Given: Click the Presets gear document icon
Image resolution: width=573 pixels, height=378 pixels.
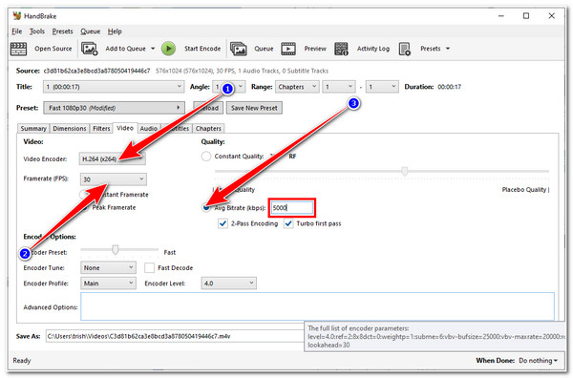Looking at the screenshot, I should pyautogui.click(x=405, y=49).
